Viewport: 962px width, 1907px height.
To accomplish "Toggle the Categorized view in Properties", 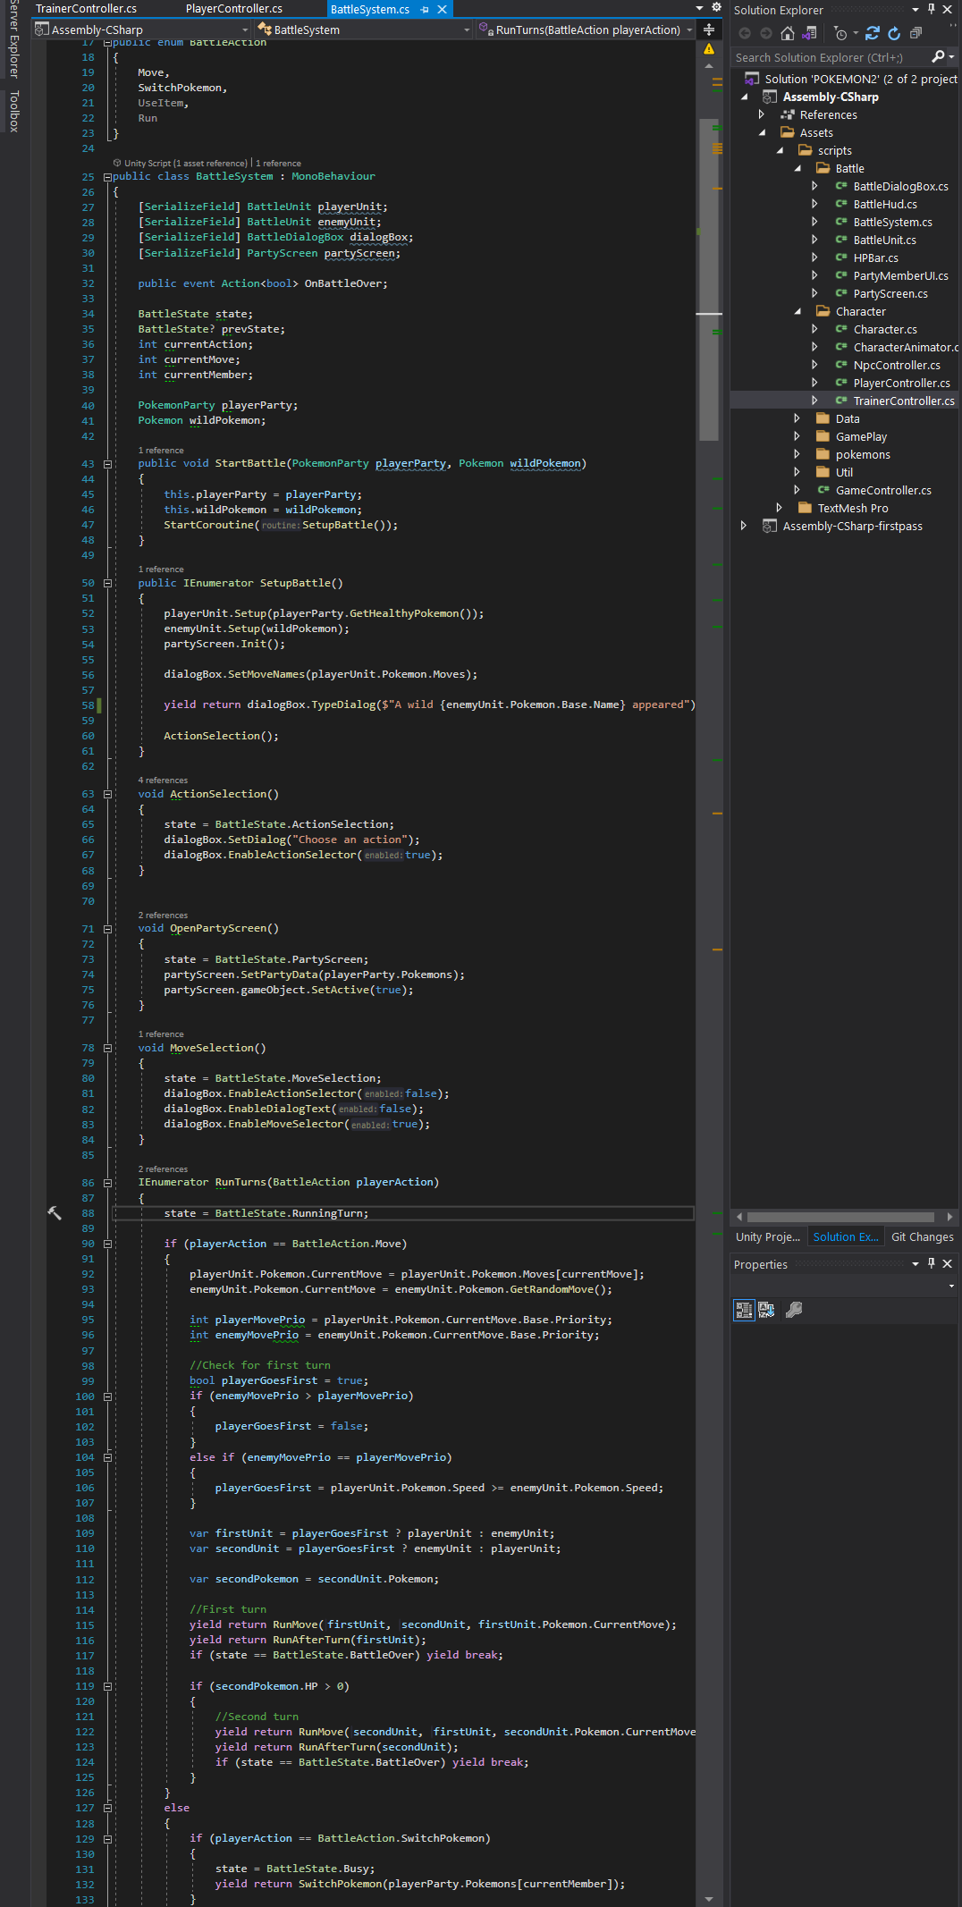I will [x=744, y=1310].
